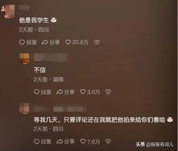The width and height of the screenshot is (178, 151).
Task: Click the reply bubble icon under 不信
Action: tap(37, 92)
